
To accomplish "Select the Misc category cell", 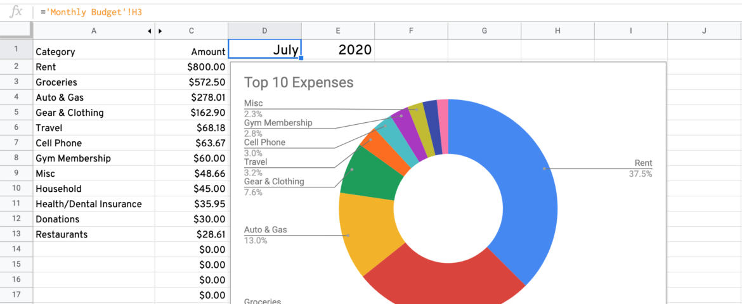I will pyautogui.click(x=94, y=174).
